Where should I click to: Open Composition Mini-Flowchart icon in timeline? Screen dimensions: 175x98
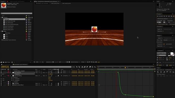[74, 67]
